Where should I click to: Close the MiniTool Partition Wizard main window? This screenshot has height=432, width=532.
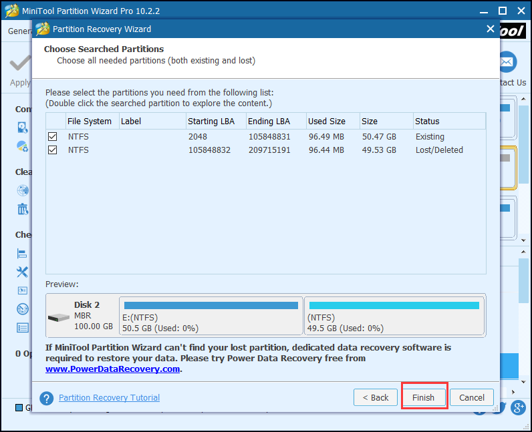(521, 11)
